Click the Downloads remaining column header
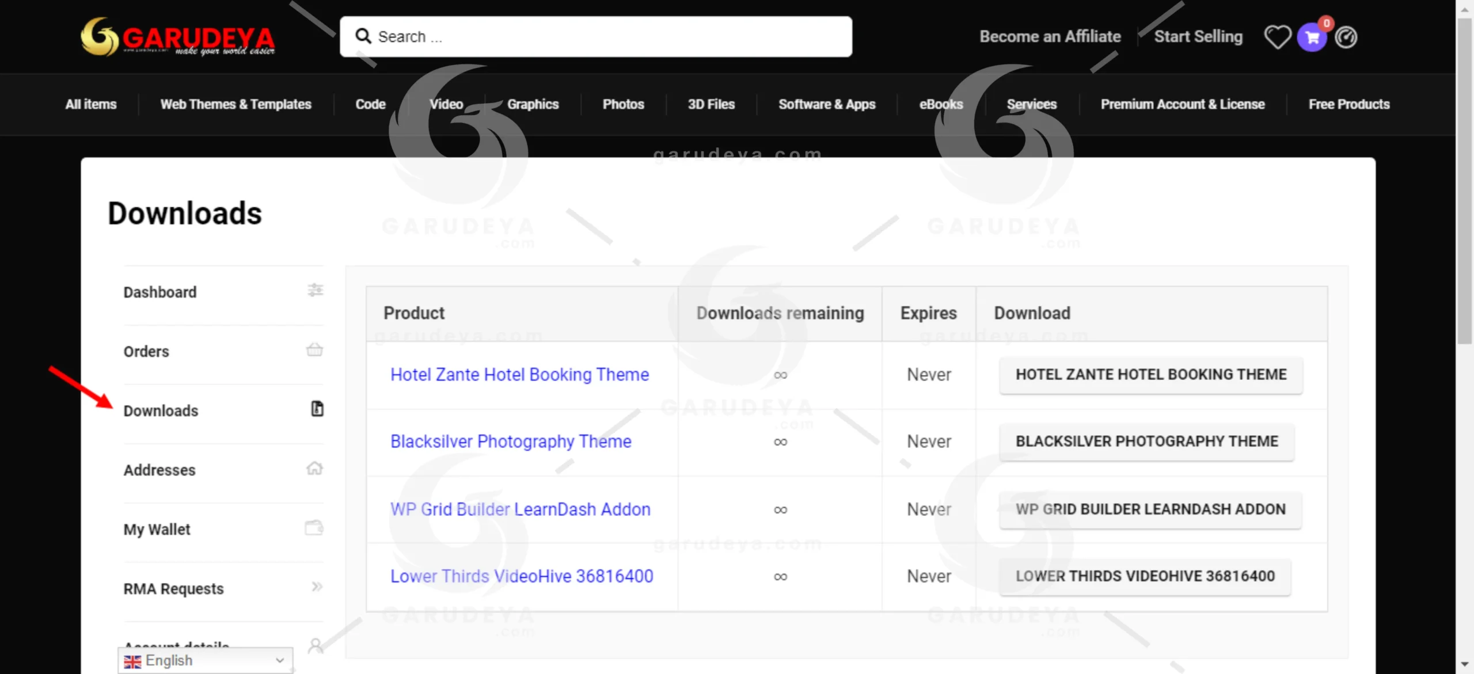 tap(780, 313)
